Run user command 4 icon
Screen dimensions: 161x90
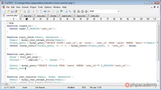coord(87,11)
